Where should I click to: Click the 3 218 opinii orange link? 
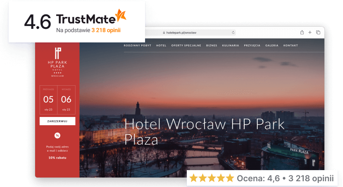pyautogui.click(x=106, y=30)
